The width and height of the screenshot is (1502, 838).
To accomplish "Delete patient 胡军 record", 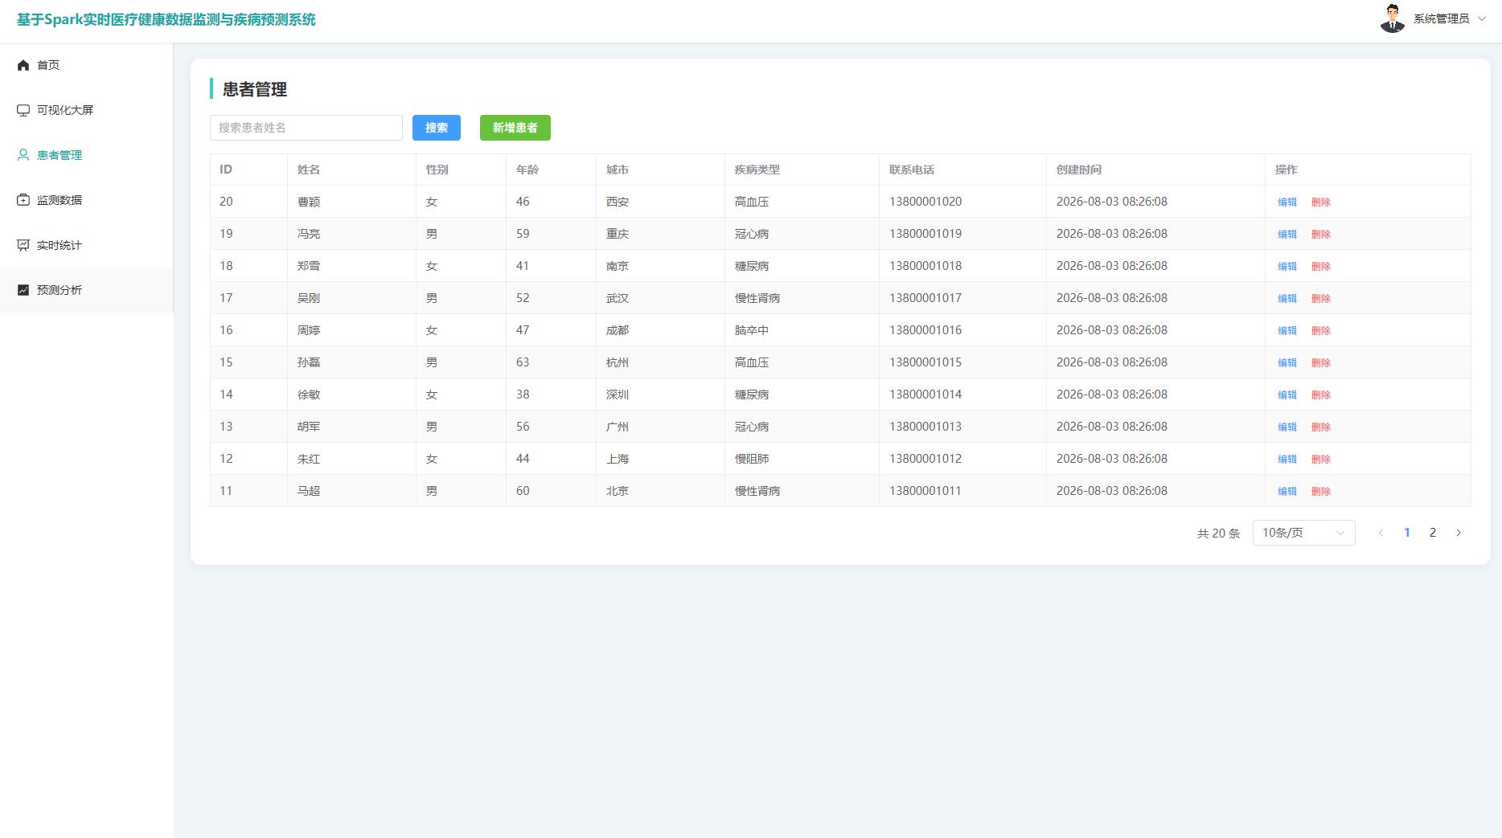I will click(x=1321, y=427).
